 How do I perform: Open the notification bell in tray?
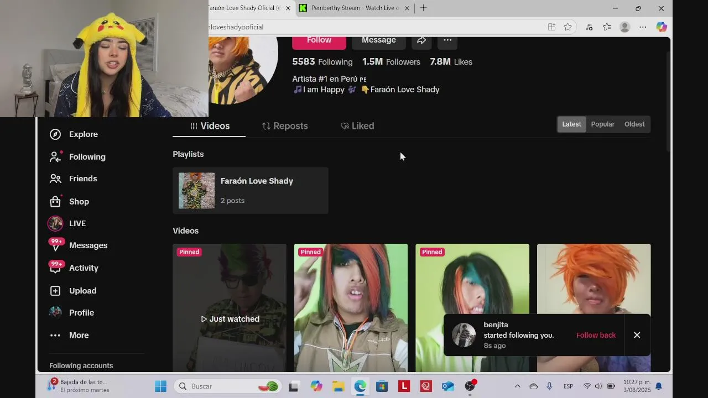(659, 386)
